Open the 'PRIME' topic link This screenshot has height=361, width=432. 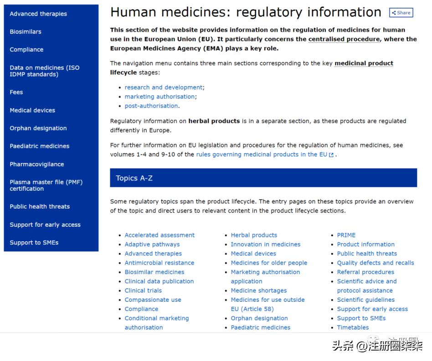346,235
